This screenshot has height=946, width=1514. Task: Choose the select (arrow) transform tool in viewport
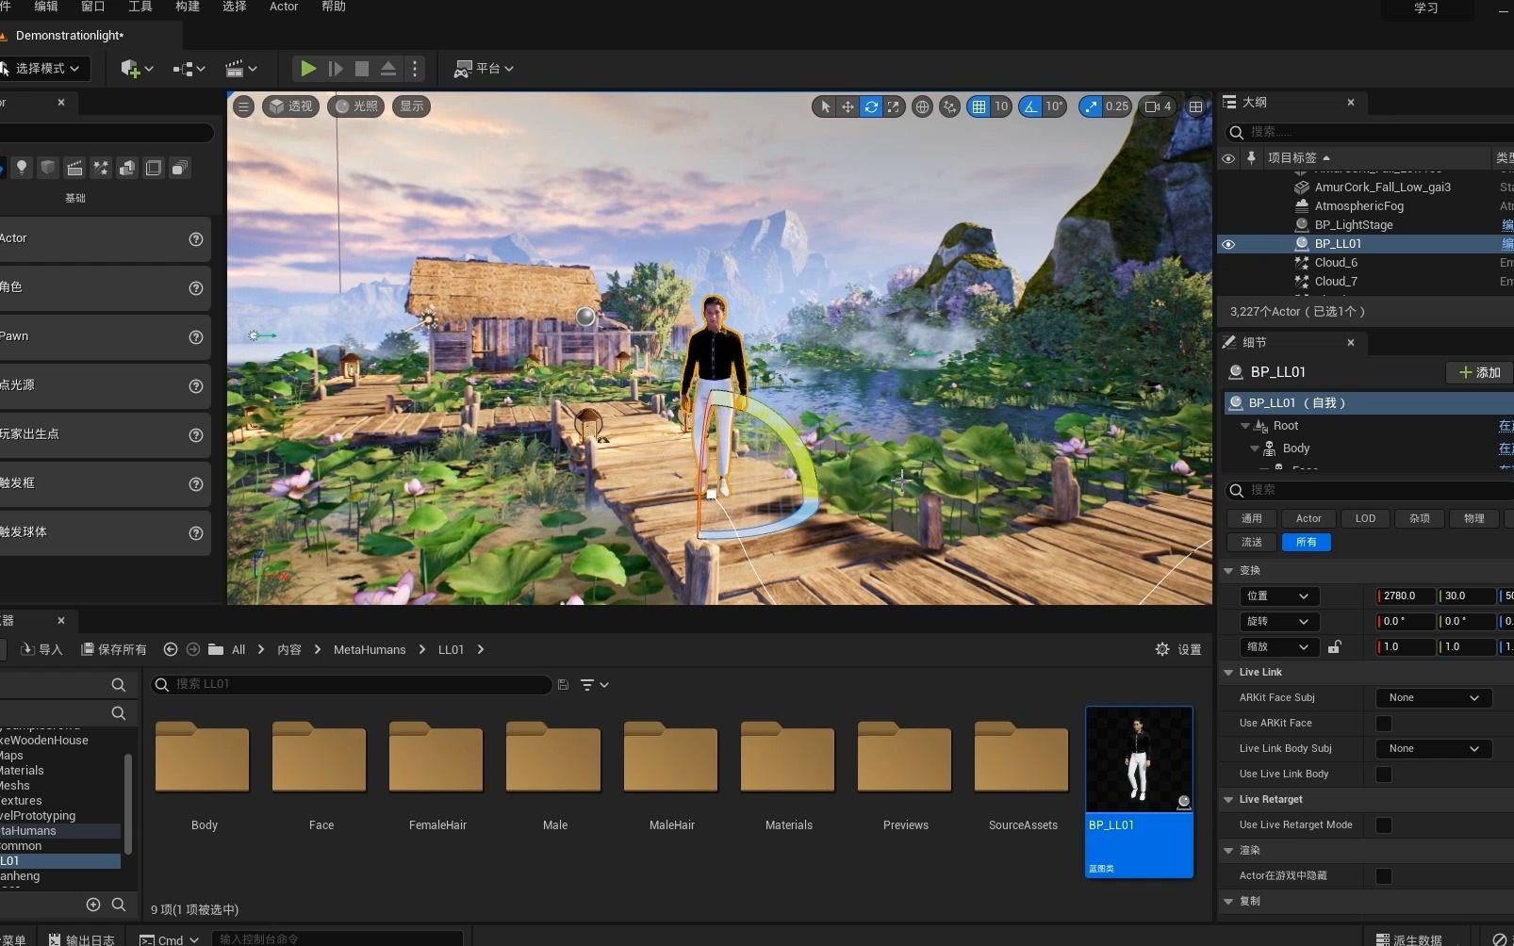(825, 106)
